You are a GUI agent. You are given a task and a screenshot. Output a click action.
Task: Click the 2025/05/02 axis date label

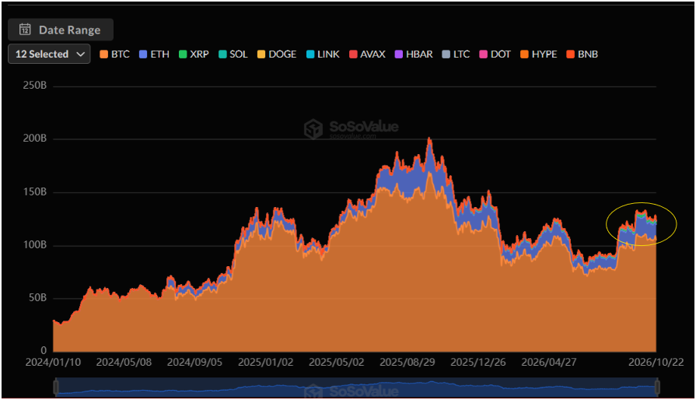click(x=337, y=363)
